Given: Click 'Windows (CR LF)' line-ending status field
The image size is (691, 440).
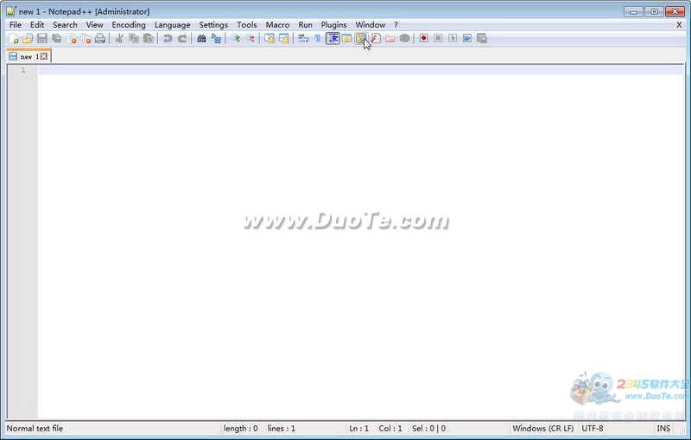Looking at the screenshot, I should 543,429.
